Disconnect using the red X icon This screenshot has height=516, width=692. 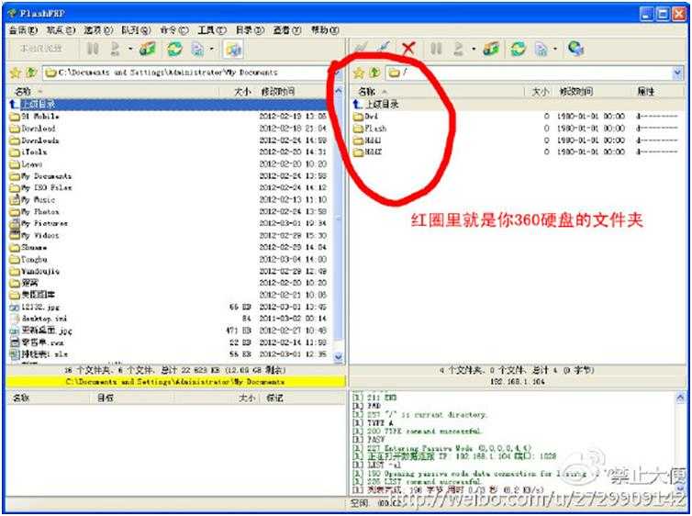408,48
